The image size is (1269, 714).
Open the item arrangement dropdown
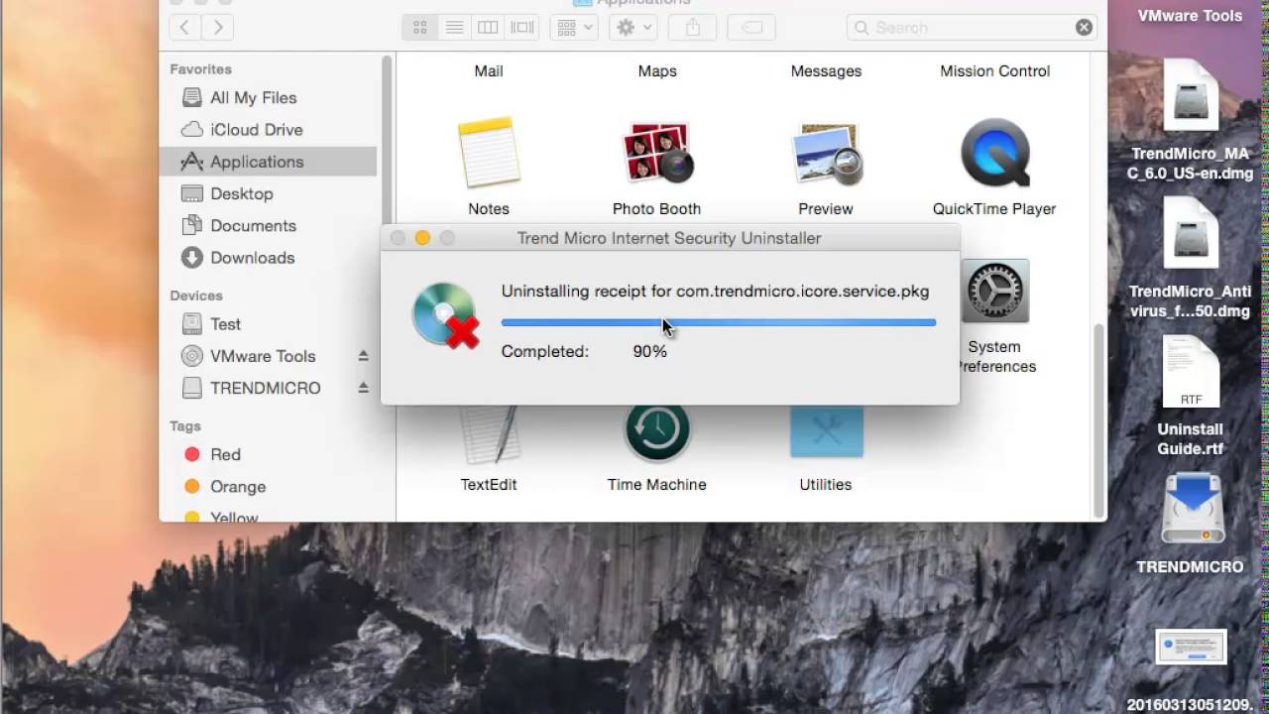(575, 28)
